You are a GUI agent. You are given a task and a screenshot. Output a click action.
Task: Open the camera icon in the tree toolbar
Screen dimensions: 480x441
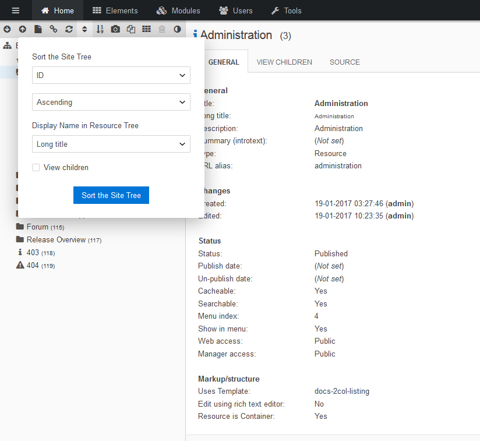tap(115, 29)
